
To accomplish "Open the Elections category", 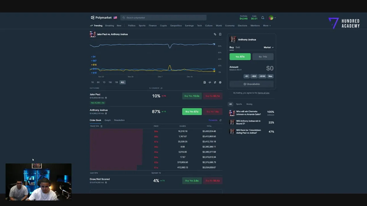I will pos(242,26).
